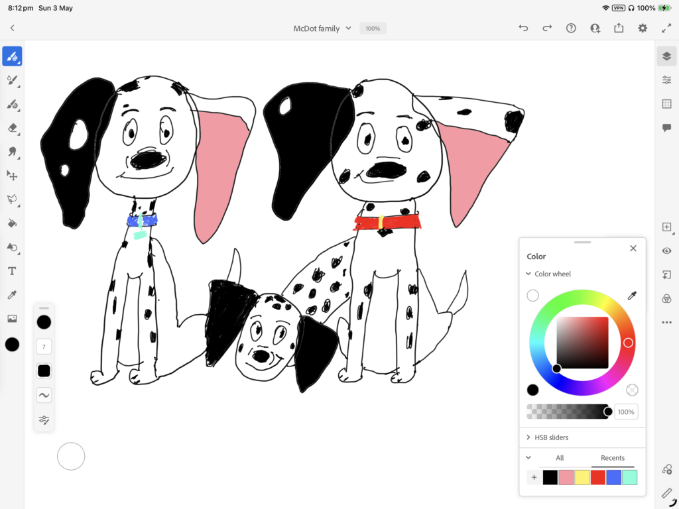679x509 pixels.
Task: Click the opacity slider handle
Action: 608,412
